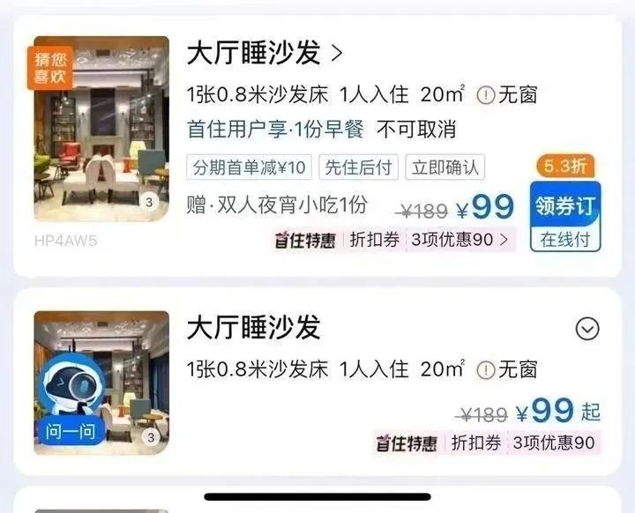Select the 分期首单减¥10 tag
Screen dimensions: 635x513
coord(249,167)
